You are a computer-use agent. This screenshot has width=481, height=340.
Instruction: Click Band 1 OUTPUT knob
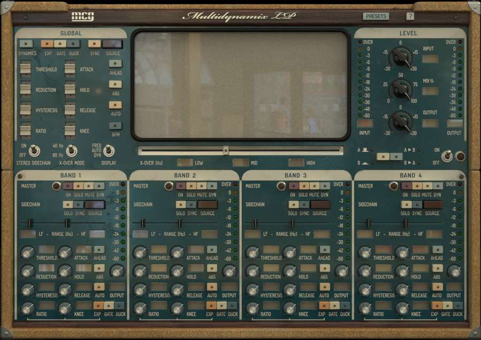pos(118,272)
